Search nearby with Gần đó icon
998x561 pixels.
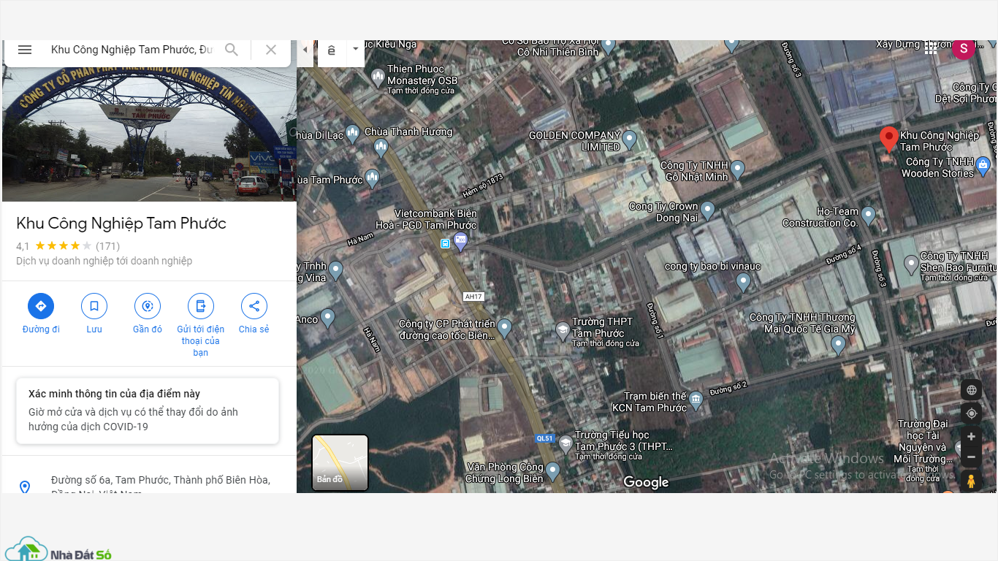tap(148, 306)
